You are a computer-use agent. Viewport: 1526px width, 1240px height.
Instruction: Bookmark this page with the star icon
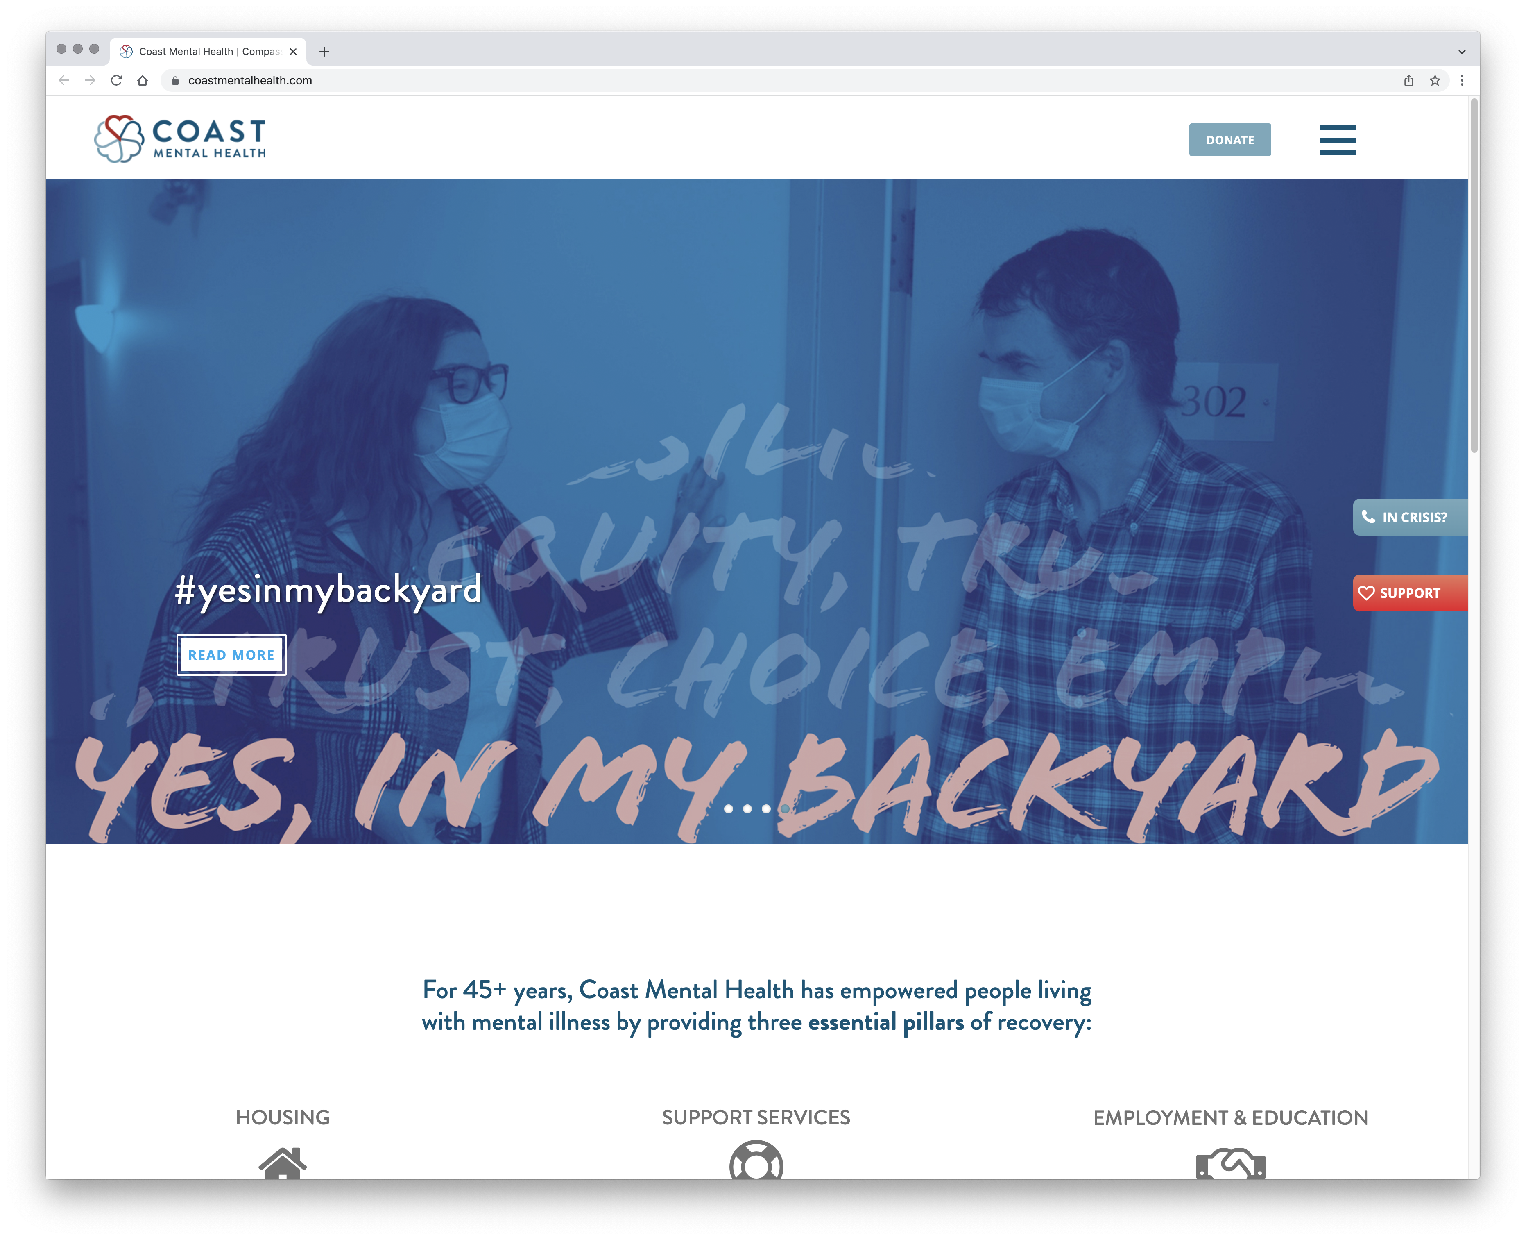coord(1435,81)
